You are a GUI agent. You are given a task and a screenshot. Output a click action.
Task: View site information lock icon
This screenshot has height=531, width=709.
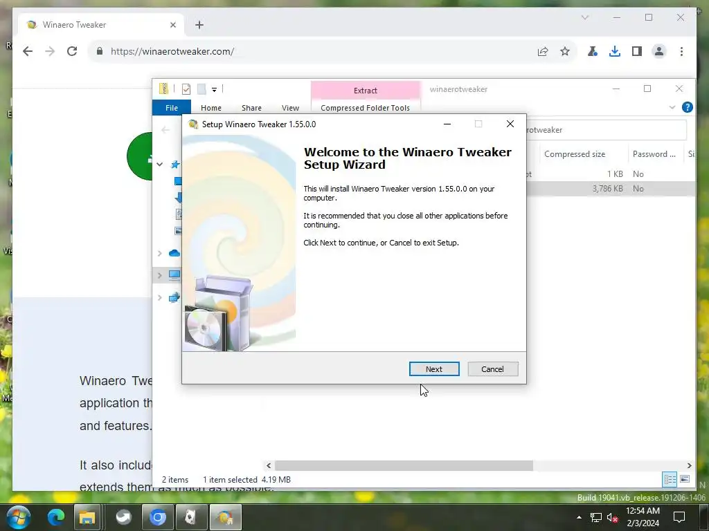pos(100,51)
